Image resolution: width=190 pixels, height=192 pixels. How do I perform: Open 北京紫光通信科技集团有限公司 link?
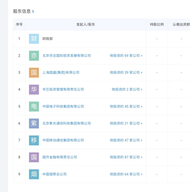(66, 123)
